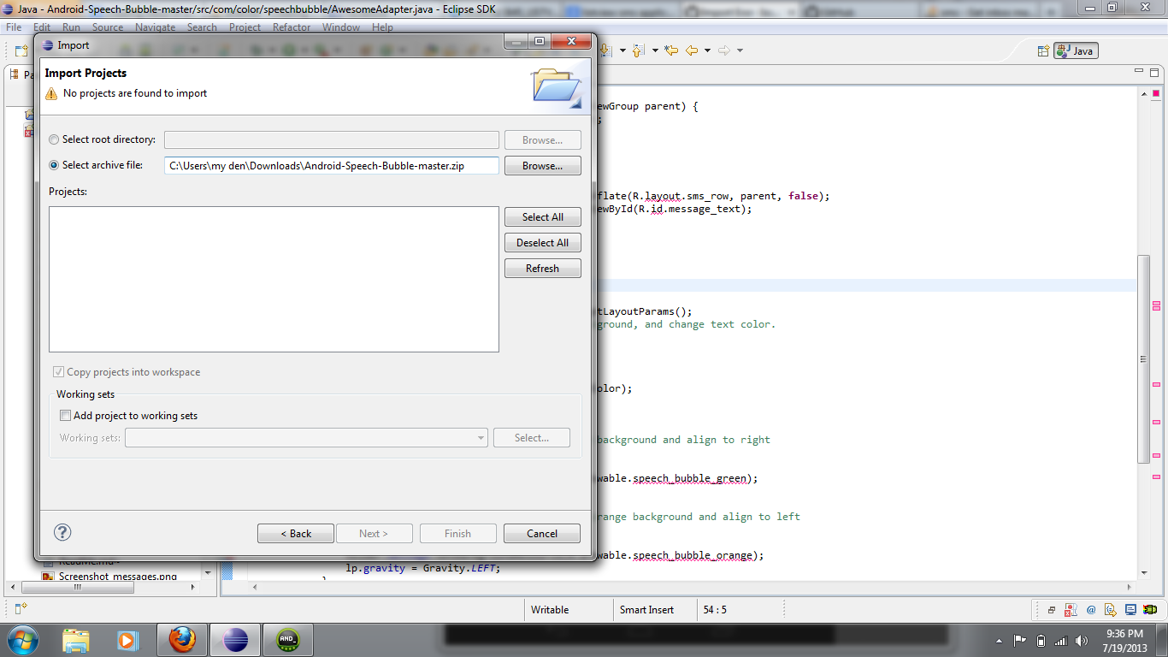Open Windows Media Player from taskbar
This screenshot has width=1168, height=657.
127,640
